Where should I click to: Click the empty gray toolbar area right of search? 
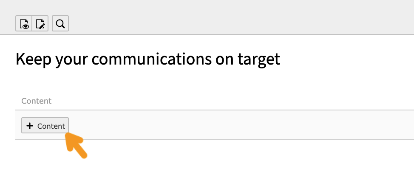point(238,24)
